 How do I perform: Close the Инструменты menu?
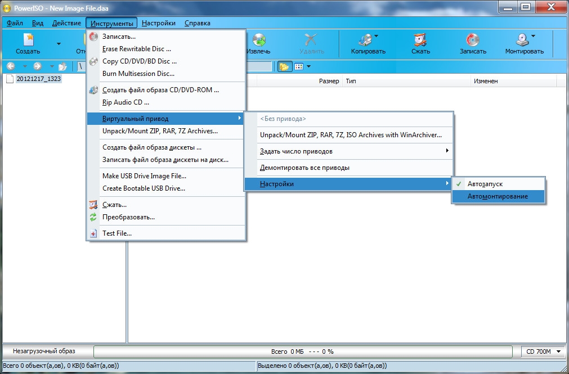[112, 23]
